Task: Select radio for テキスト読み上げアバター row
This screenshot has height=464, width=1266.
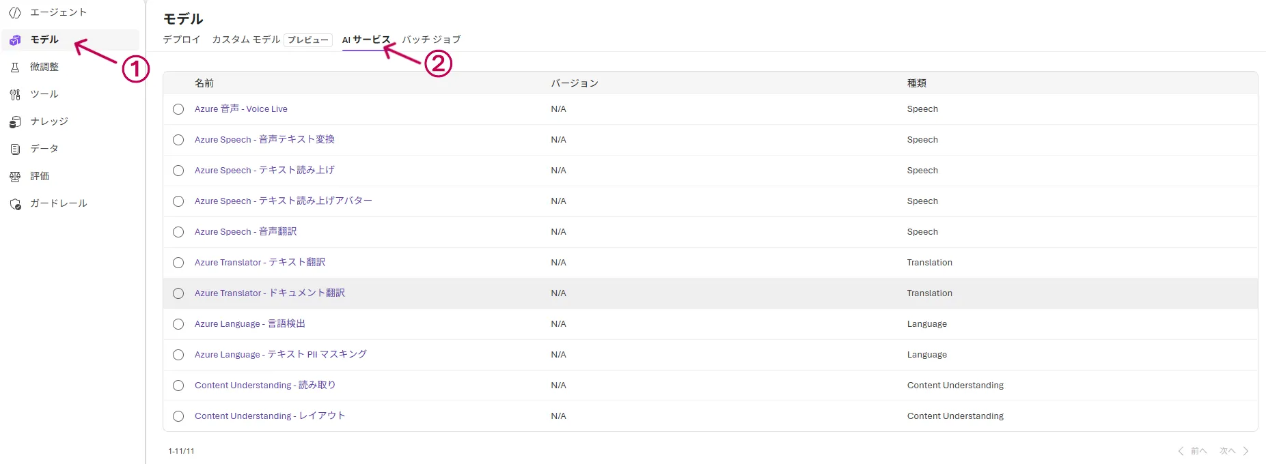Action: [x=178, y=201]
